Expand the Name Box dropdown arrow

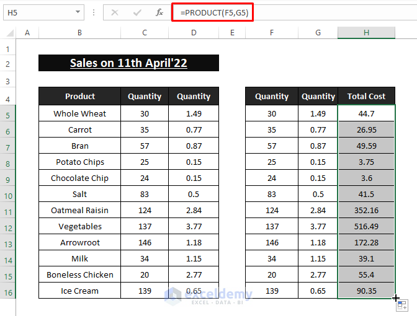tap(78, 12)
